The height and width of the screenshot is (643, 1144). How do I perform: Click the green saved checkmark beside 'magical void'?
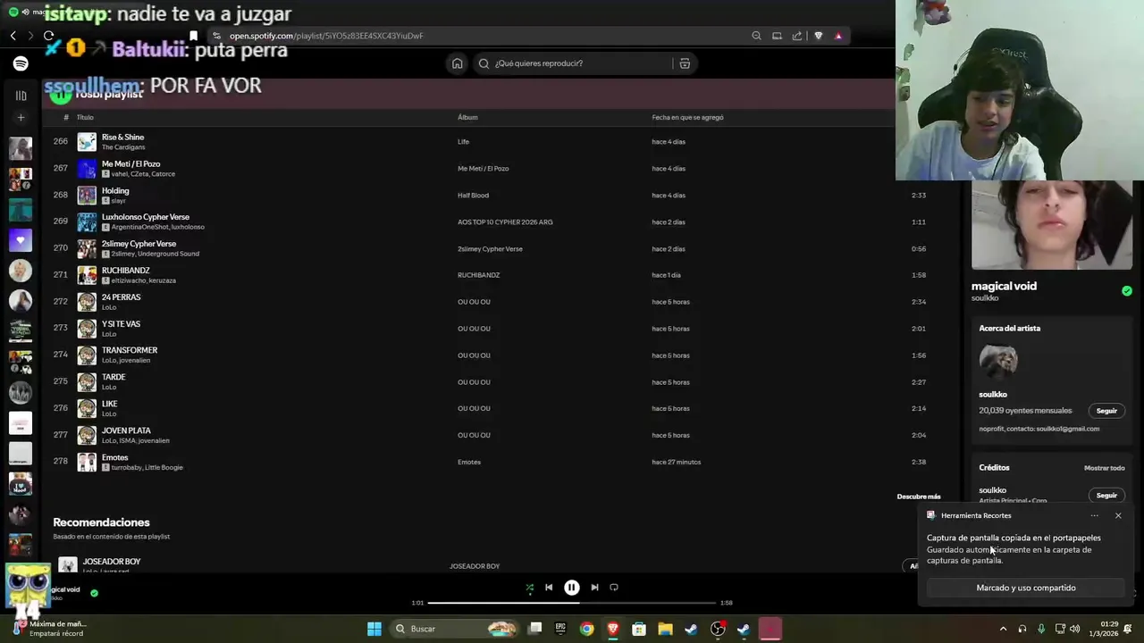tap(1127, 291)
